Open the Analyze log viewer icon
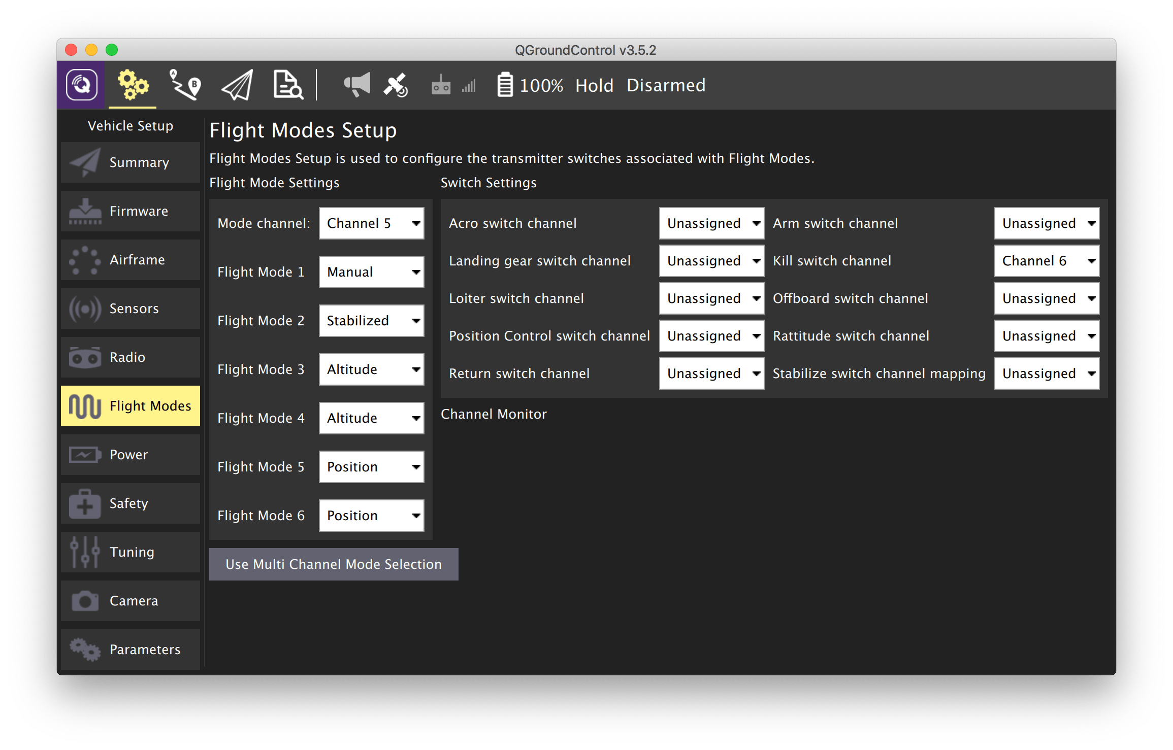The height and width of the screenshot is (750, 1173). 288,85
